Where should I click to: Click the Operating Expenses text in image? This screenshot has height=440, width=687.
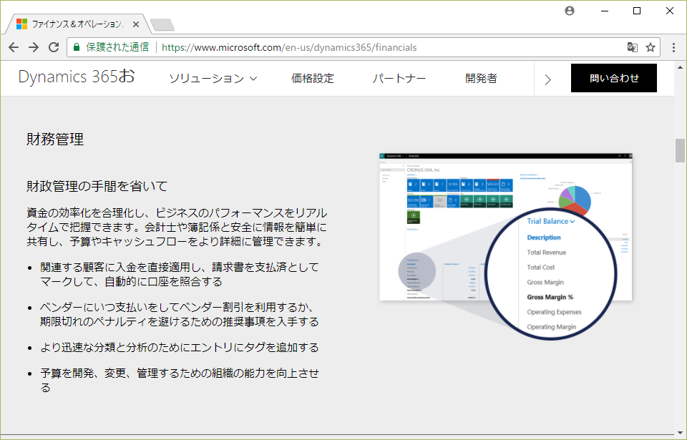[x=554, y=312]
